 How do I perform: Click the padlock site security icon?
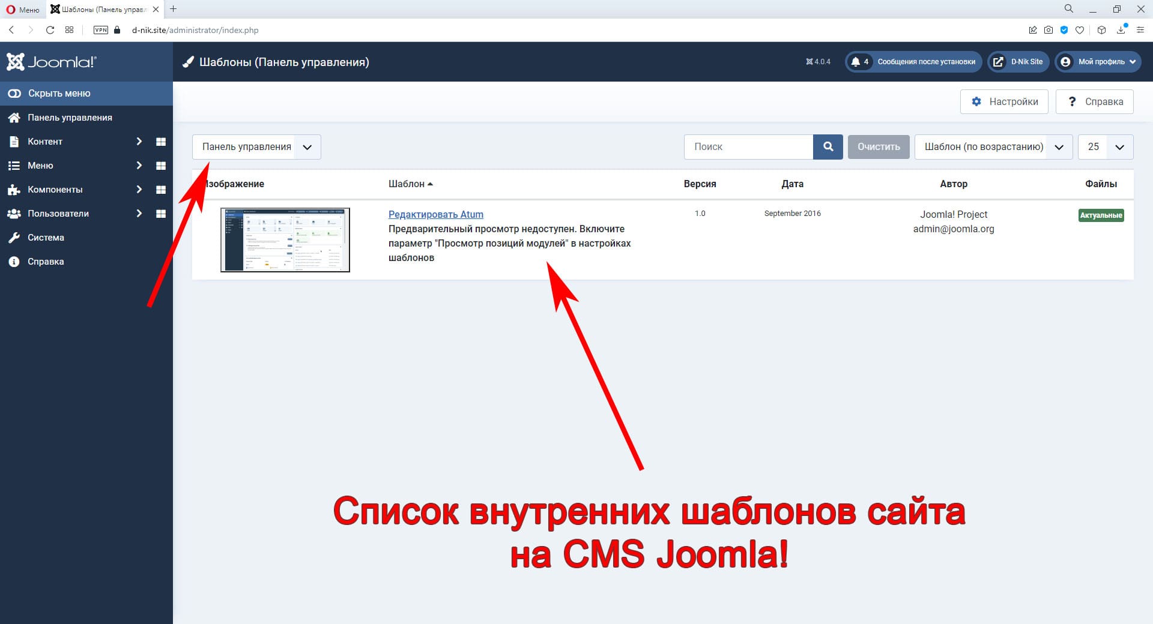(x=117, y=30)
